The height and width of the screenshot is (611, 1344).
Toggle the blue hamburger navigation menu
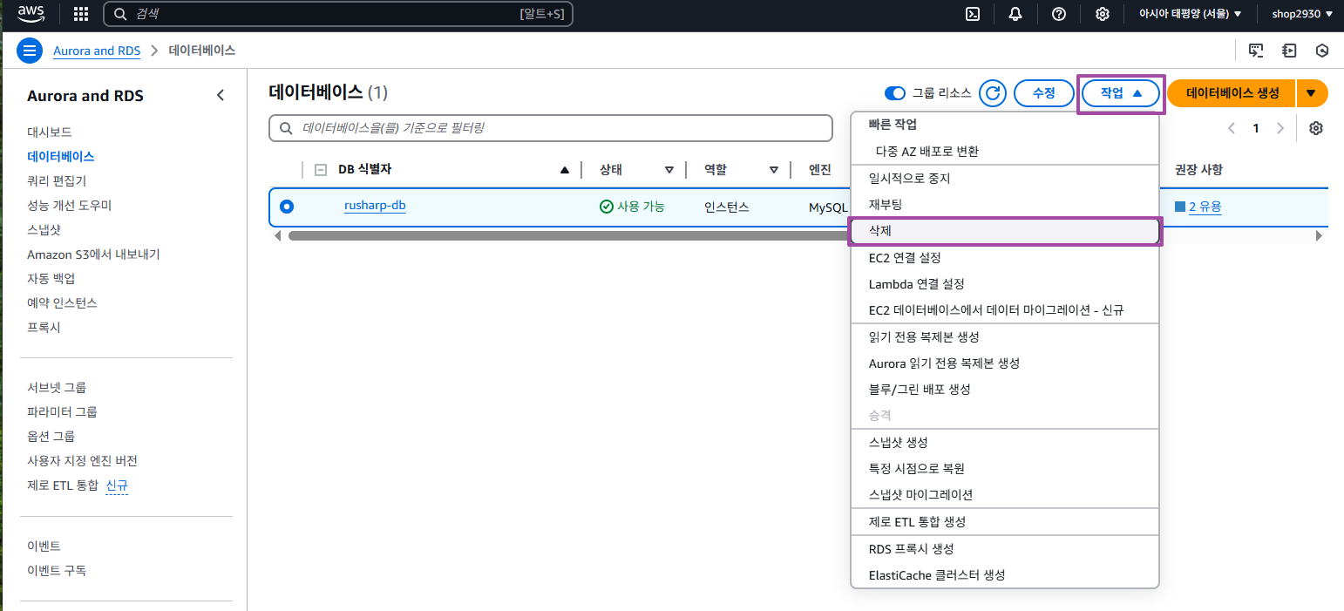point(30,51)
